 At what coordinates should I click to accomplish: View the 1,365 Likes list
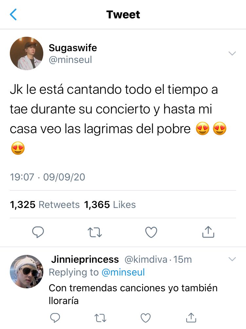point(110,205)
